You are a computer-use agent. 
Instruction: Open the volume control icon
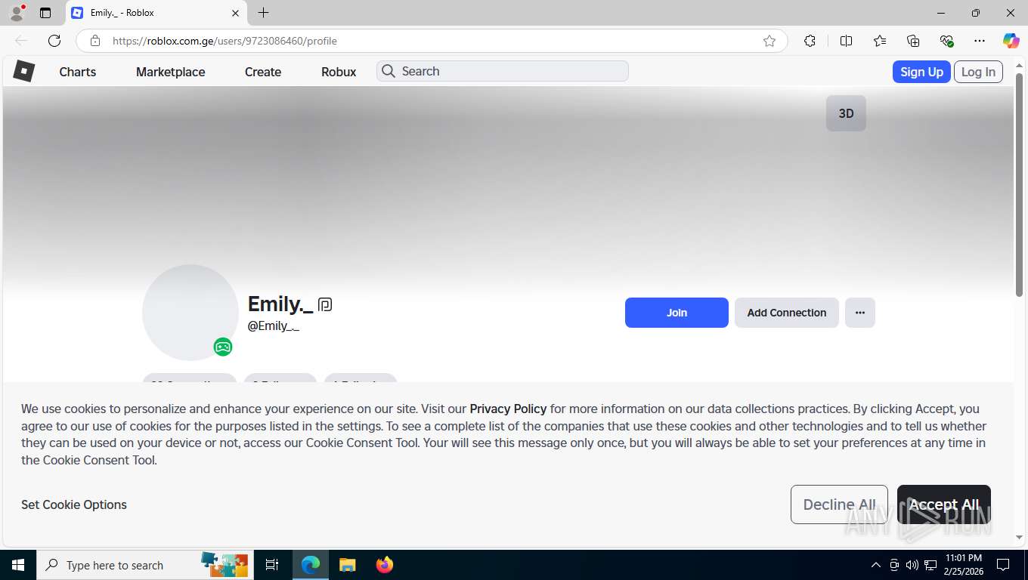tap(912, 565)
